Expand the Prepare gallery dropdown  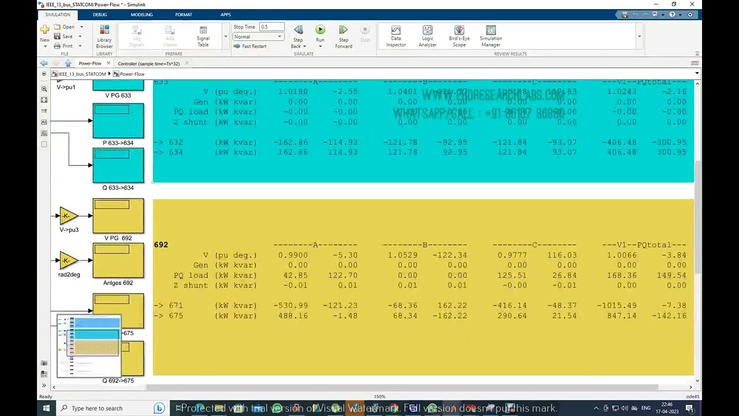[x=225, y=36]
